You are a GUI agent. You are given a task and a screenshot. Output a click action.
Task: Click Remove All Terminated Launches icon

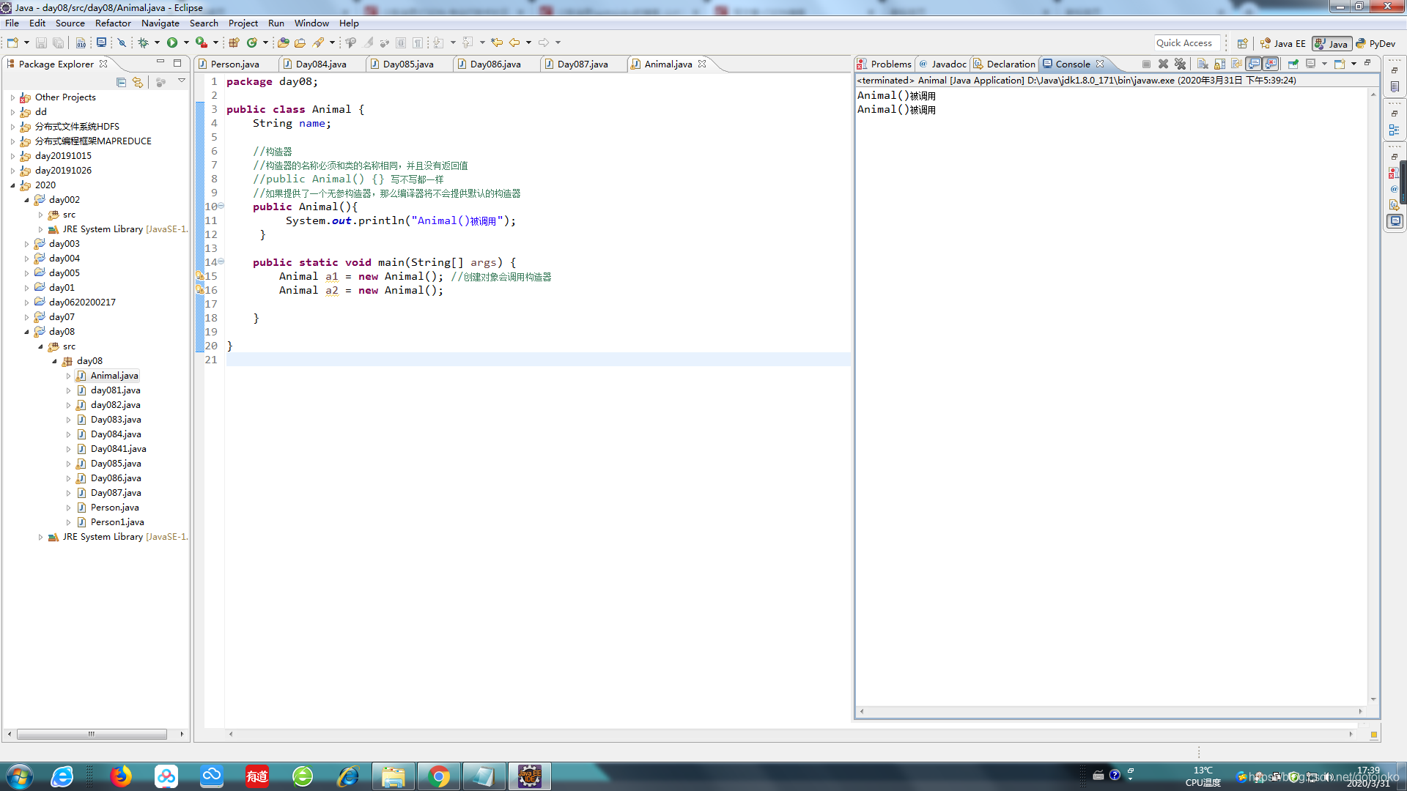point(1180,64)
